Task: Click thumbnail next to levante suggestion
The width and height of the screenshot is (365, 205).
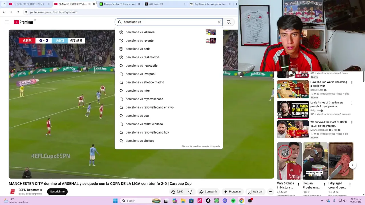Action: [211, 40]
